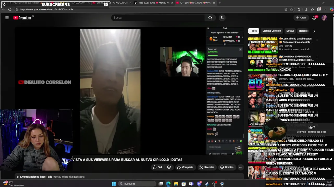Open 'Con Cirilo no pasaba Esto' video thumbnail
Image resolution: width=334 pixels, height=187 pixels.
263,45
